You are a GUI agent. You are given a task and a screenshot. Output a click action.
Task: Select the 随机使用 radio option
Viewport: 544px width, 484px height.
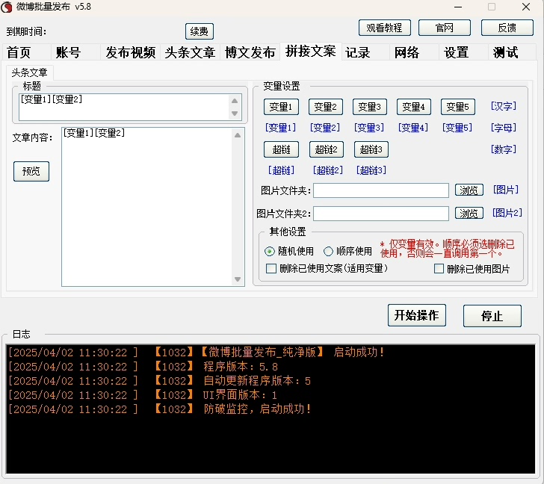pos(289,252)
